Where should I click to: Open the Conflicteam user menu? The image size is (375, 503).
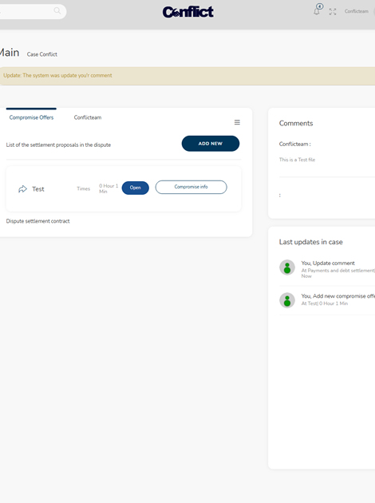point(357,11)
